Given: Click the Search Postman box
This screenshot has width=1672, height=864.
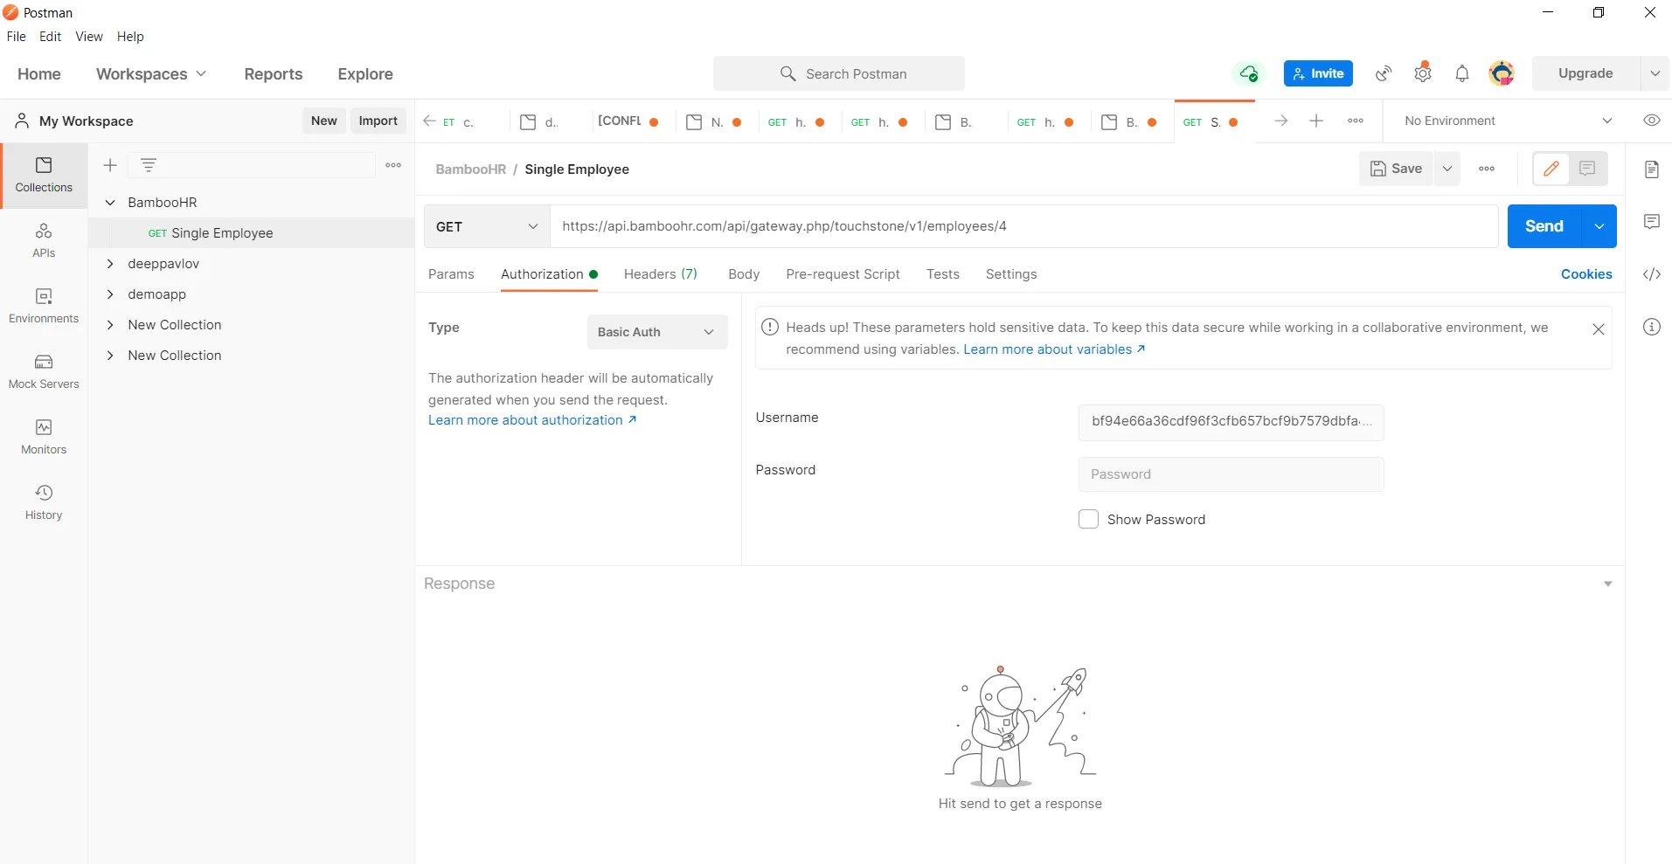Looking at the screenshot, I should click(x=839, y=73).
